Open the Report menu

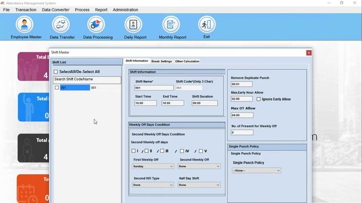(x=101, y=10)
